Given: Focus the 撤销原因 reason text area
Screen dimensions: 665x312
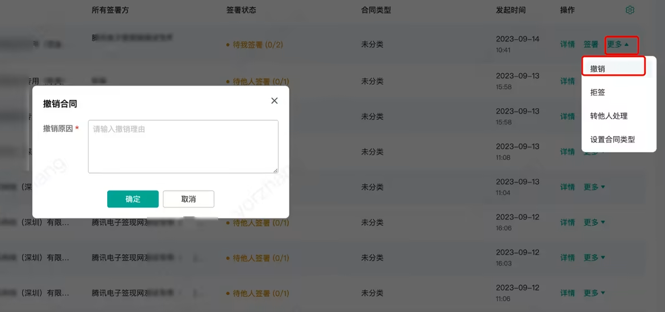Looking at the screenshot, I should (x=183, y=147).
